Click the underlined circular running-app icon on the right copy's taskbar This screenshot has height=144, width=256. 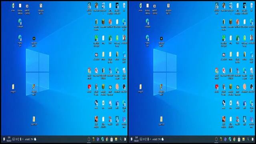pyautogui.click(x=216, y=139)
